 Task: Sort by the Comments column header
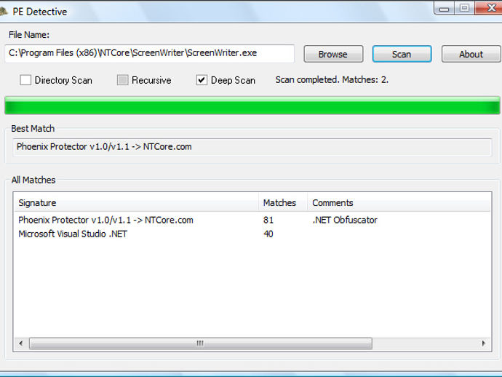399,203
